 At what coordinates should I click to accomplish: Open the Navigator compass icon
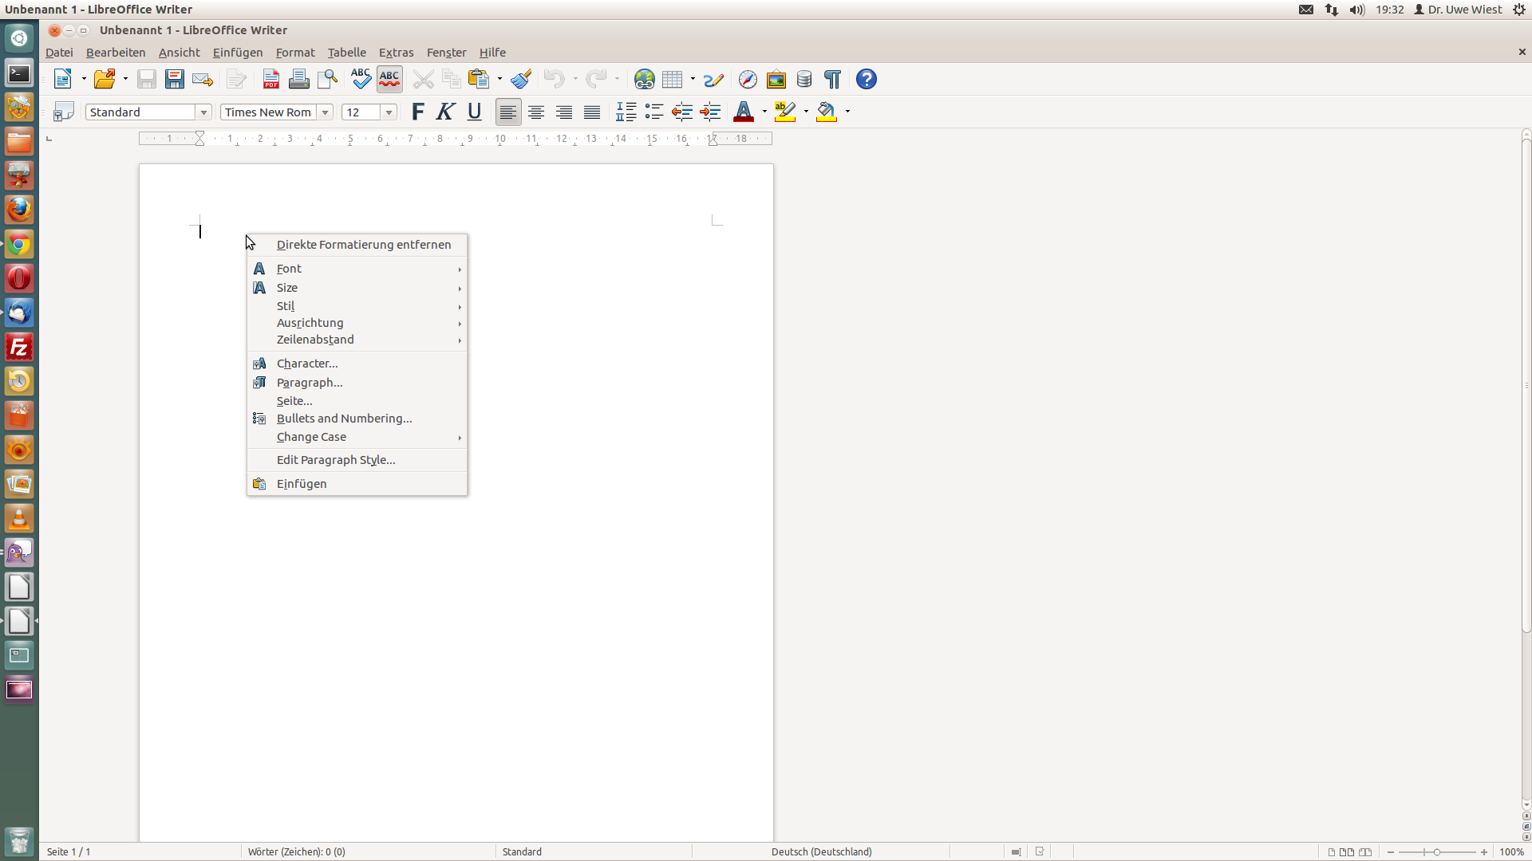tap(748, 80)
